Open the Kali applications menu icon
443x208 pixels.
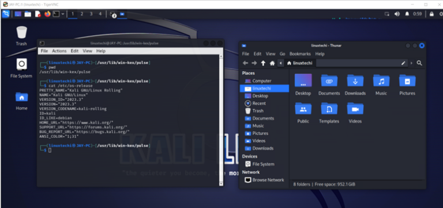click(x=6, y=14)
